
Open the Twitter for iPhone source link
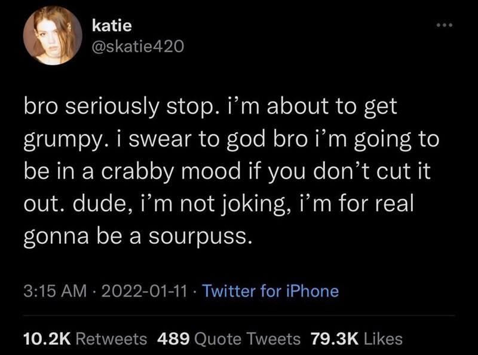click(x=269, y=292)
